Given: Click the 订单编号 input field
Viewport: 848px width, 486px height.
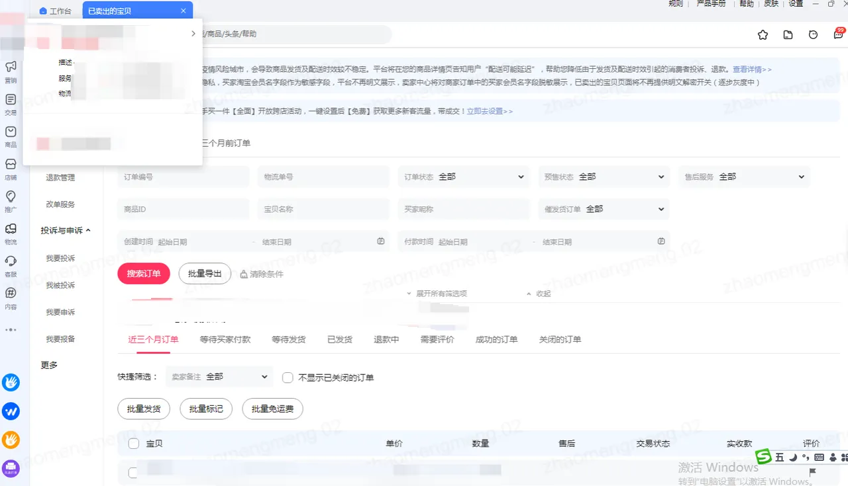Looking at the screenshot, I should coord(183,177).
